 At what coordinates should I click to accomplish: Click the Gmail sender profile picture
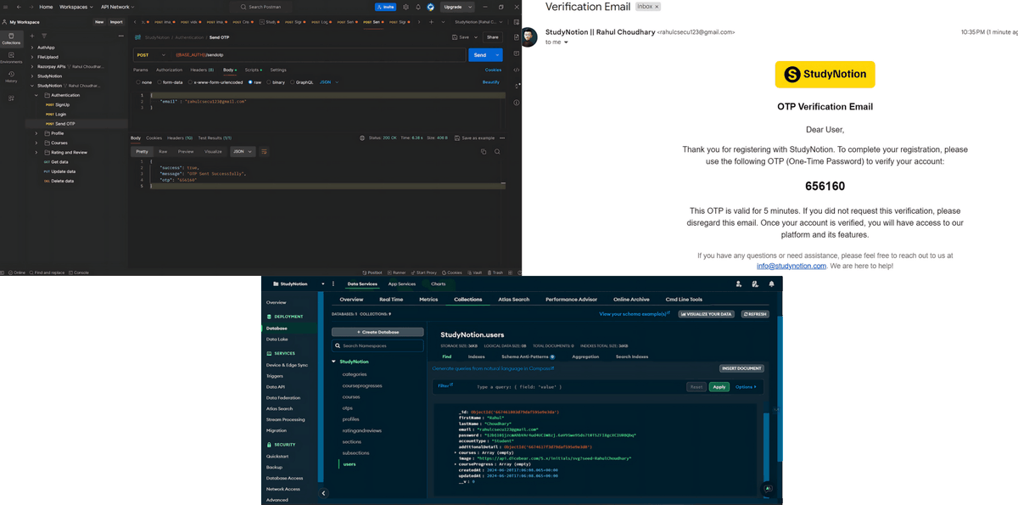[529, 37]
